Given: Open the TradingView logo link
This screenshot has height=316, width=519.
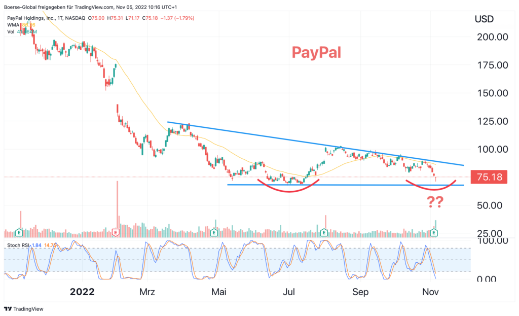Looking at the screenshot, I should (x=24, y=309).
